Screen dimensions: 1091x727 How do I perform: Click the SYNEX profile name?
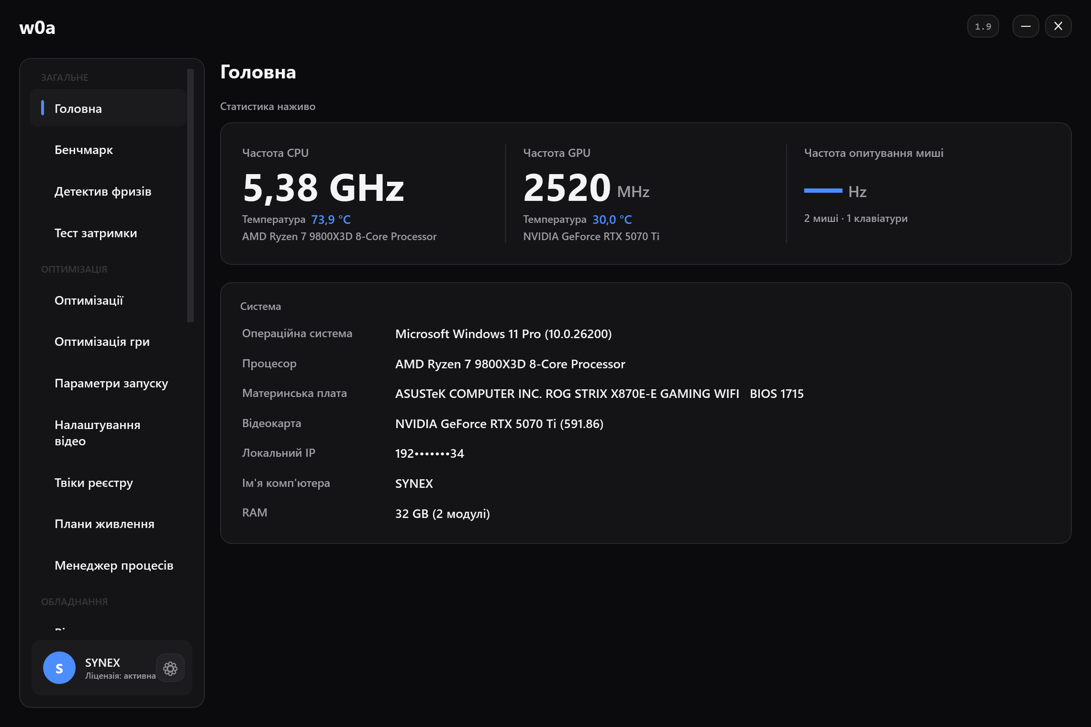102,662
